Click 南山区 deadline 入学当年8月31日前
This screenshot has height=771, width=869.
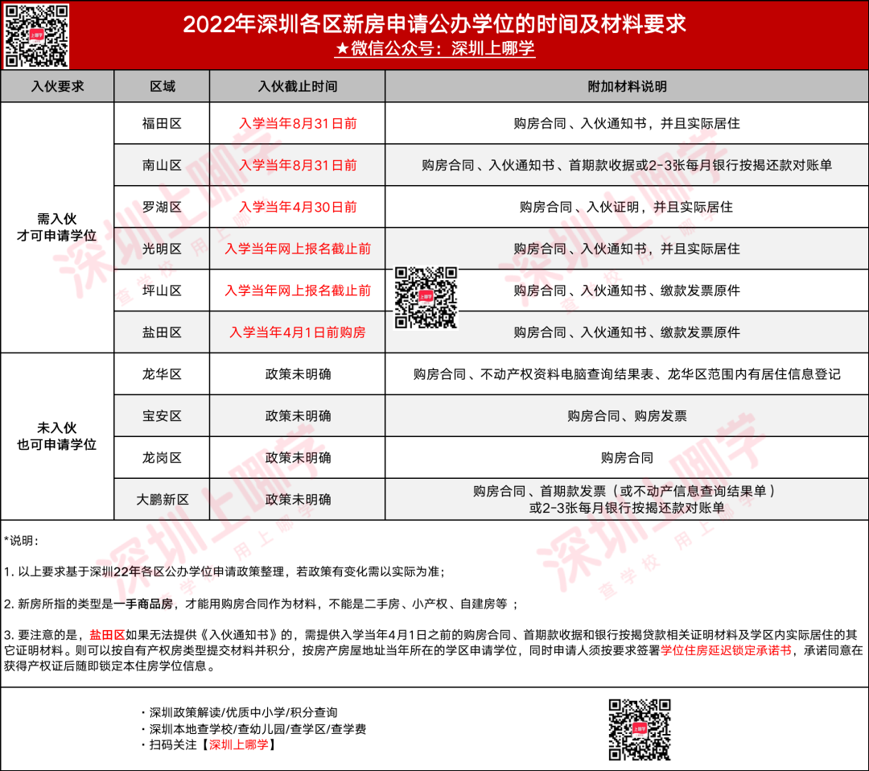(x=298, y=165)
